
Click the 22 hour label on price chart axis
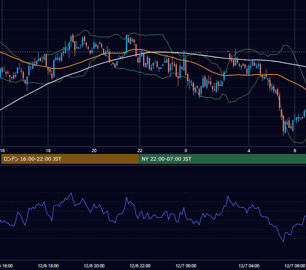pos(140,151)
